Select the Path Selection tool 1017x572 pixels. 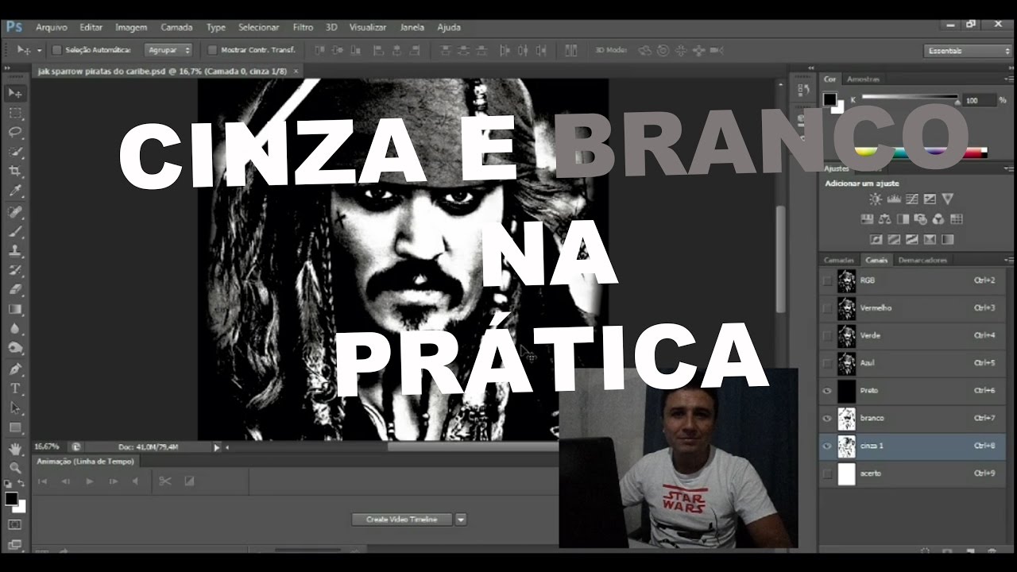(x=14, y=408)
